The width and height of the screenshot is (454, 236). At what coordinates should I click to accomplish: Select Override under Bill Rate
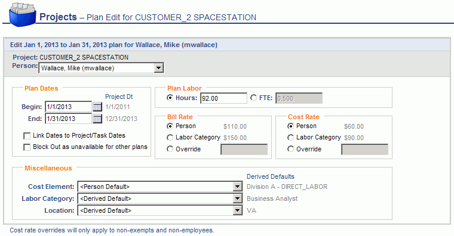pos(170,149)
